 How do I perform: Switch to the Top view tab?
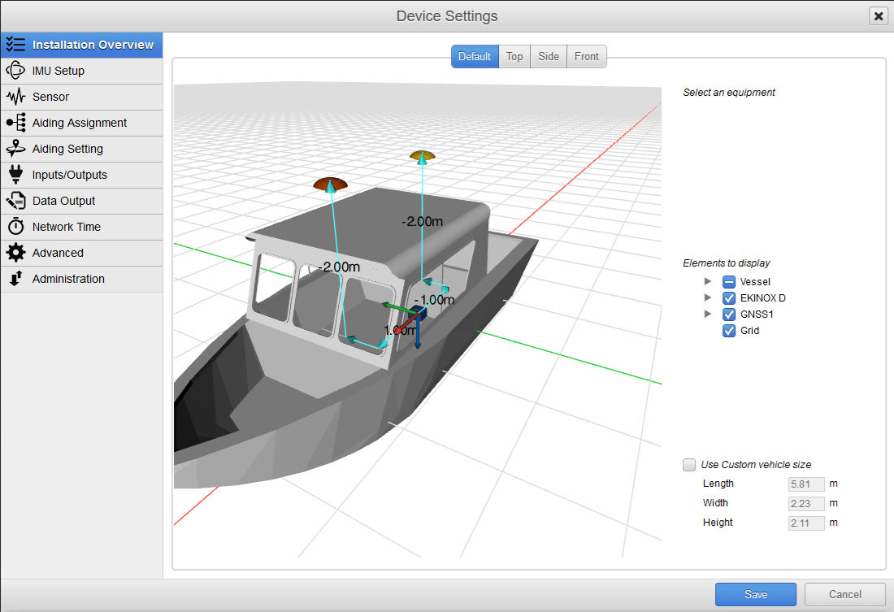[x=514, y=57]
